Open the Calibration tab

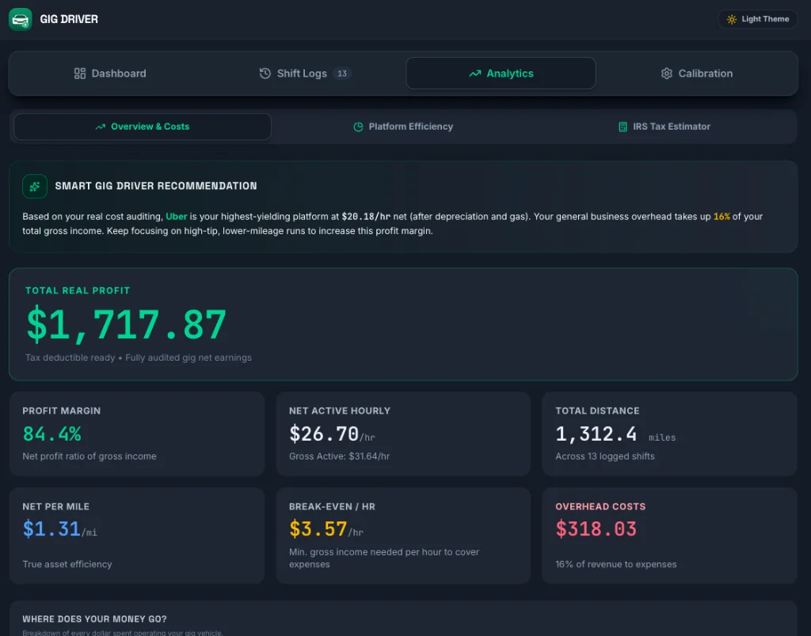(696, 74)
